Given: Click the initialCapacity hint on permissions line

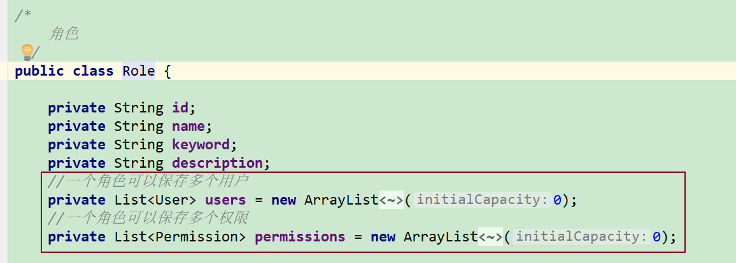Looking at the screenshot, I should pyautogui.click(x=583, y=237).
